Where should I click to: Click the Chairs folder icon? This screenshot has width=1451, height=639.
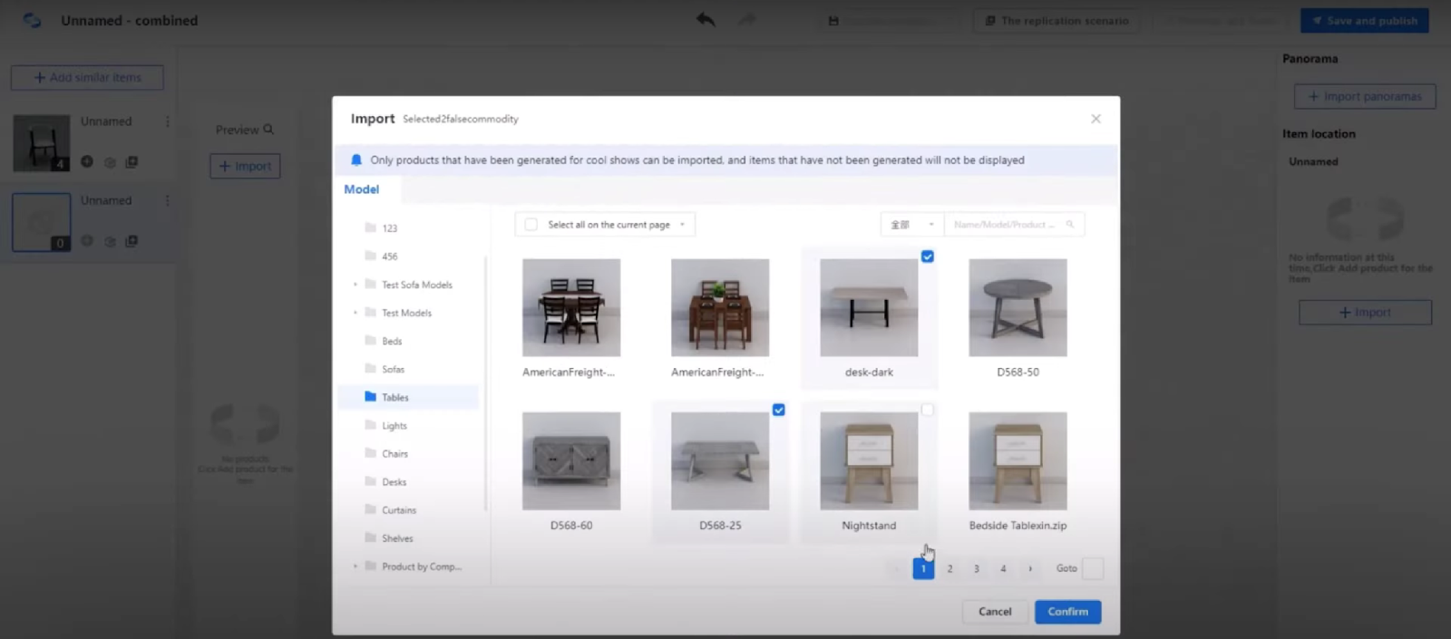coord(370,453)
